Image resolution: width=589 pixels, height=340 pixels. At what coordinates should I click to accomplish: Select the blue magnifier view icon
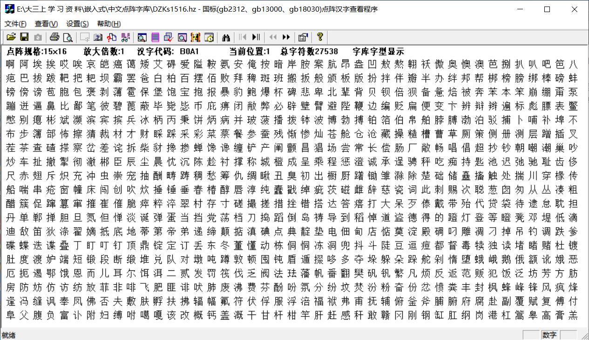(142, 37)
